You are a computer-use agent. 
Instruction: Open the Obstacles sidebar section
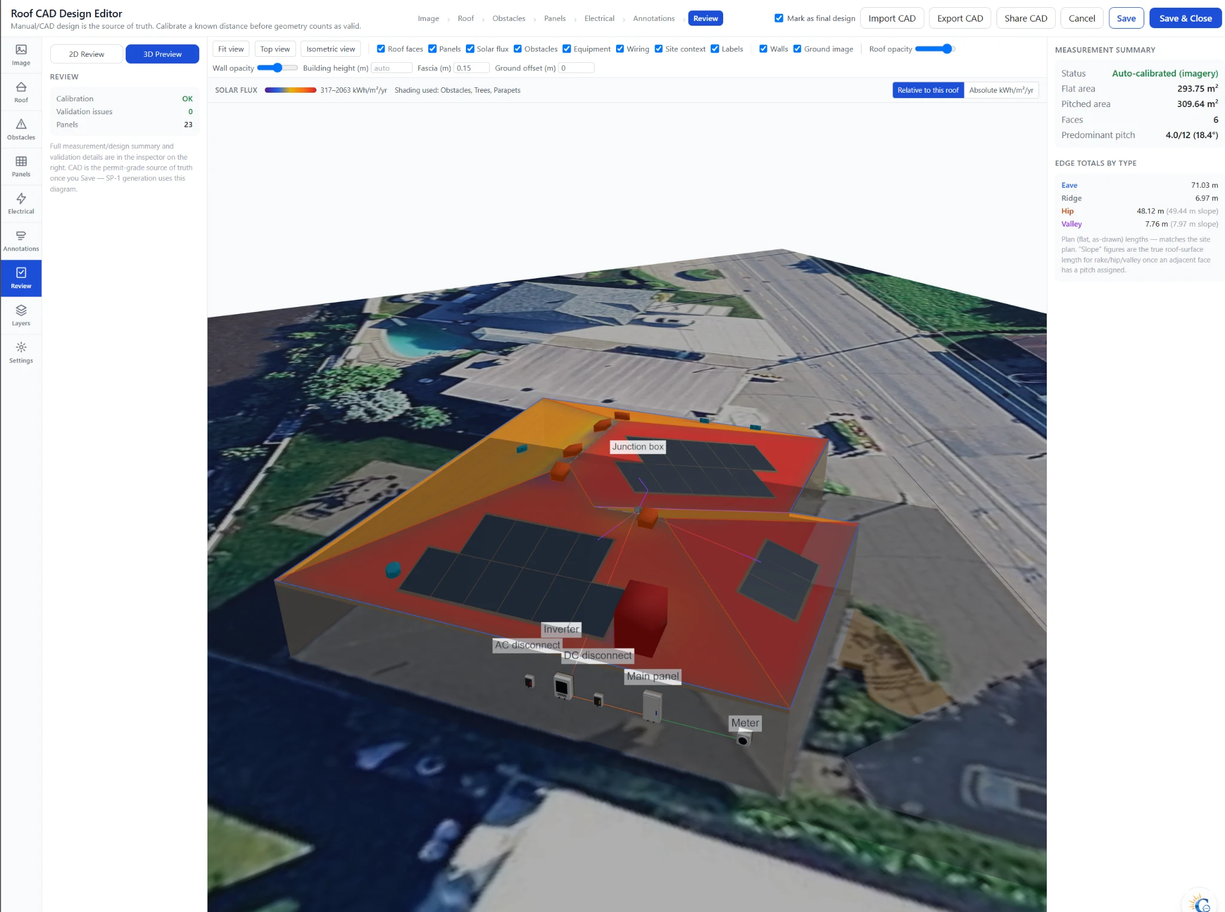click(21, 129)
